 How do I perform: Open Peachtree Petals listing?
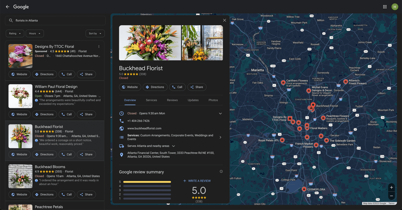(49, 207)
